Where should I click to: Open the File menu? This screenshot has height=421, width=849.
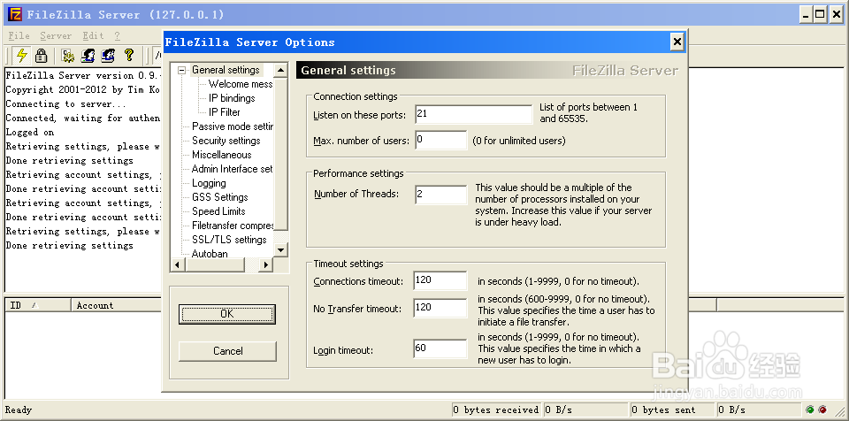coord(19,35)
